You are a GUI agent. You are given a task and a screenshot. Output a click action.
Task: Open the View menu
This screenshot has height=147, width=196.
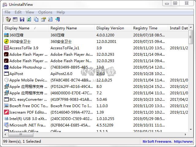30,12
